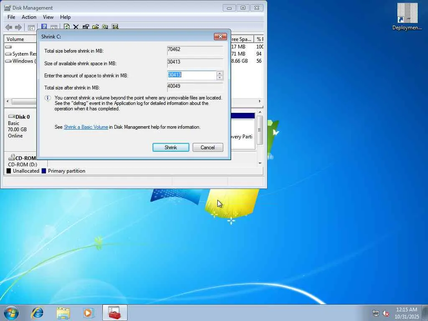Click the Back arrow in Disk Management toolbar

point(9,27)
